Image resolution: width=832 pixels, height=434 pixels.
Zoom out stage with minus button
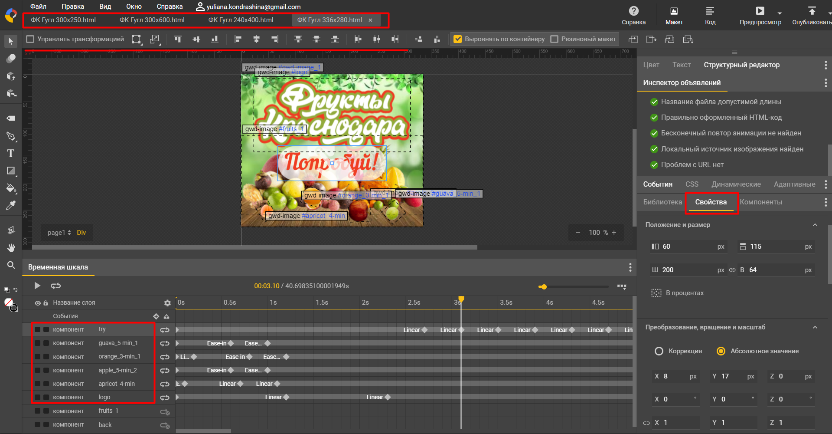(578, 233)
